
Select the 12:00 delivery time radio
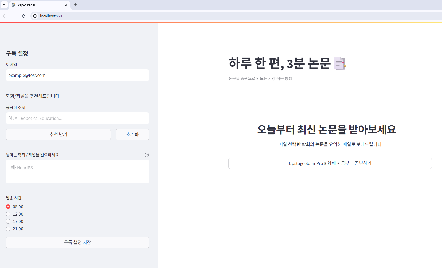[8, 214]
